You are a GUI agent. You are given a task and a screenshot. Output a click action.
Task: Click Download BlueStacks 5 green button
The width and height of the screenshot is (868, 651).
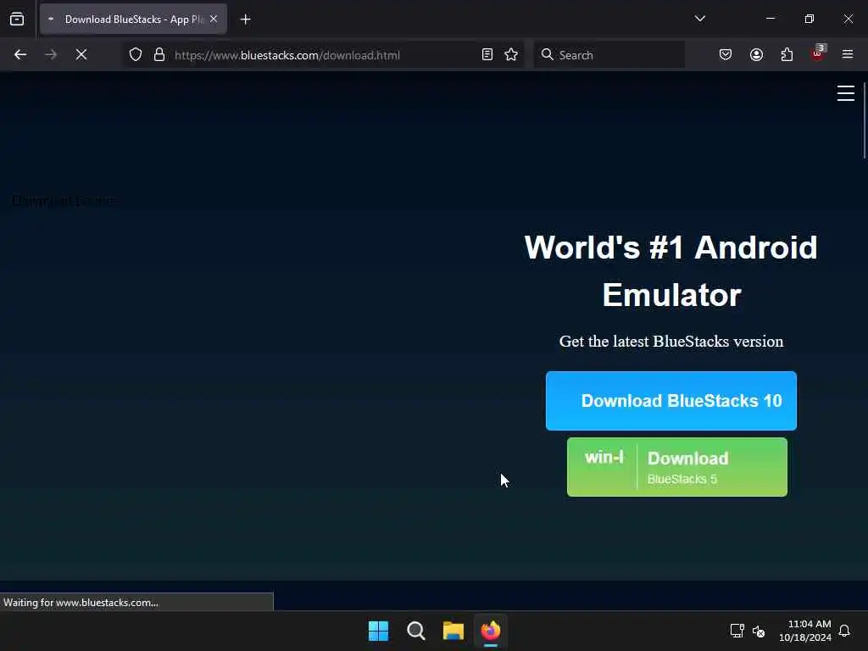677,467
